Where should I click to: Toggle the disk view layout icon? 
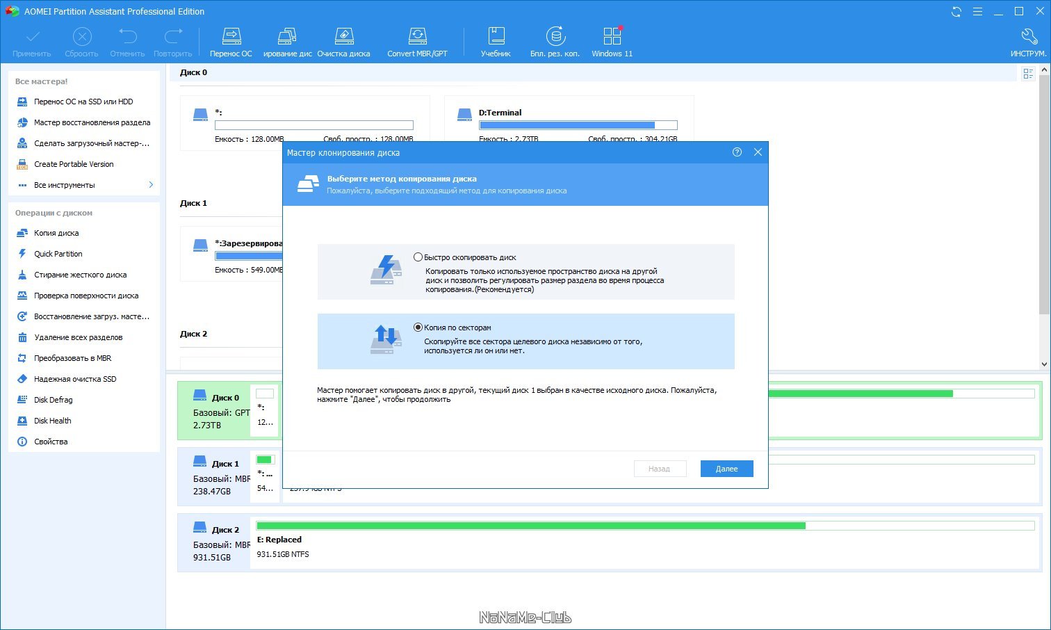(x=1029, y=74)
